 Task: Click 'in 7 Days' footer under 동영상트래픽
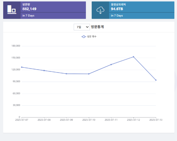click(117, 16)
